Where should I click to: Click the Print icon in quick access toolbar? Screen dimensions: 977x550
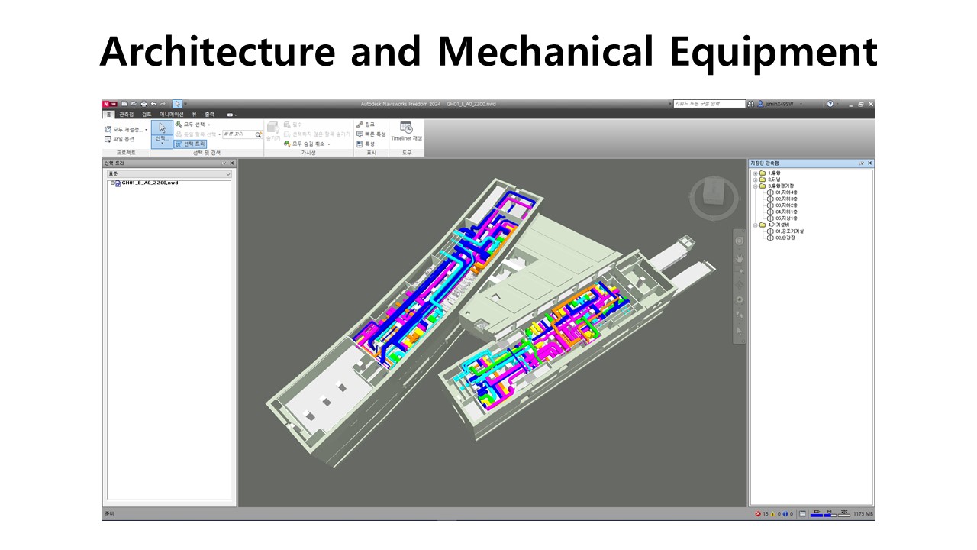point(143,104)
